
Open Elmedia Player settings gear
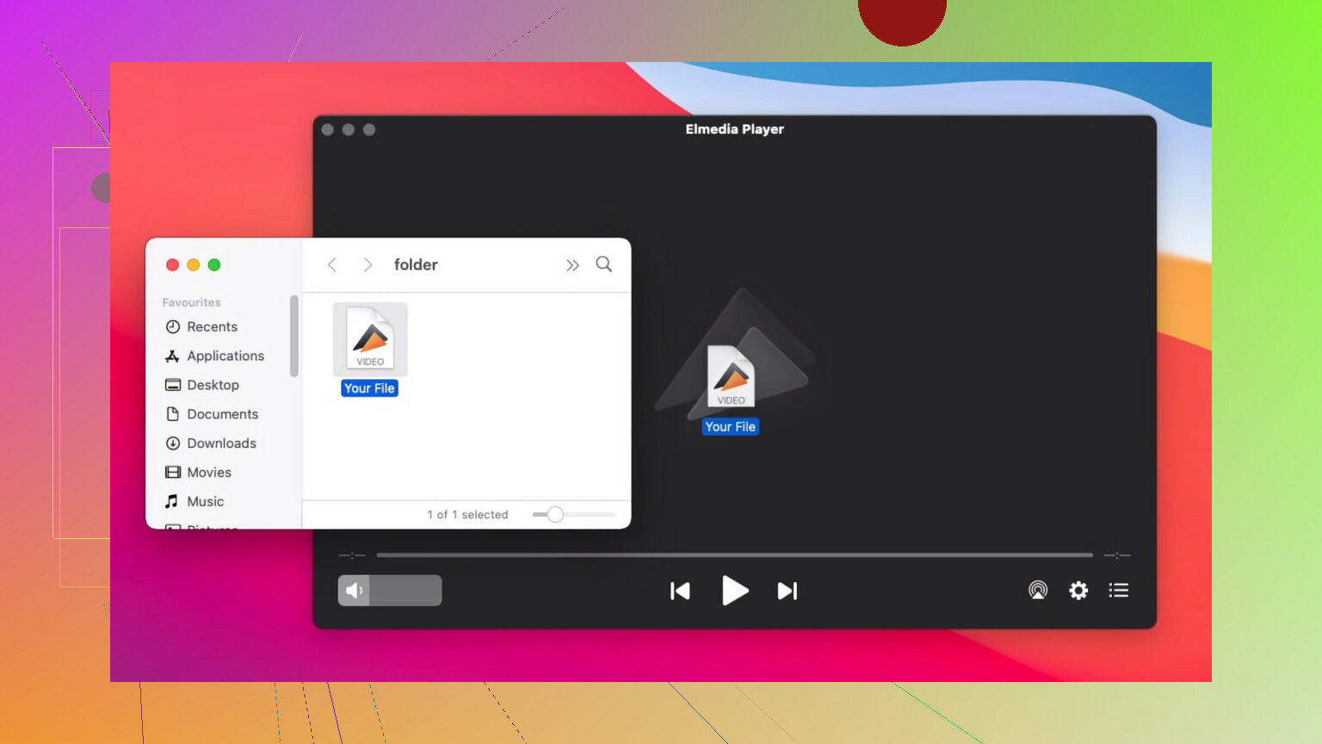point(1078,590)
